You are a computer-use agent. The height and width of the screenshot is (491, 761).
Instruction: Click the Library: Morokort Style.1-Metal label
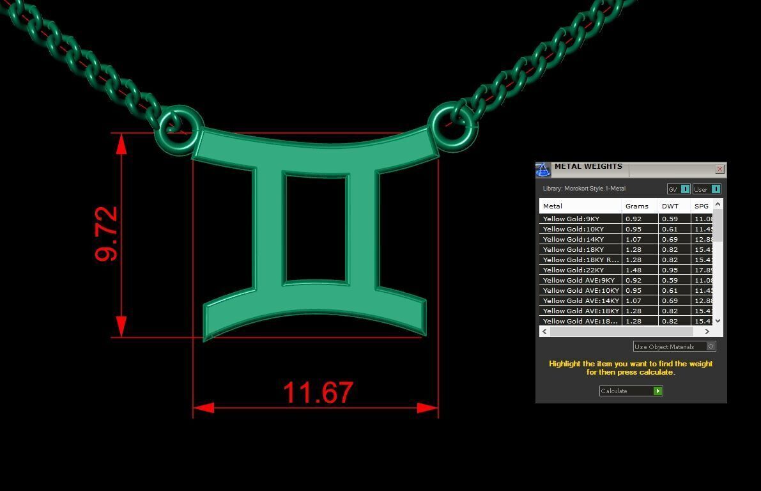pos(584,189)
